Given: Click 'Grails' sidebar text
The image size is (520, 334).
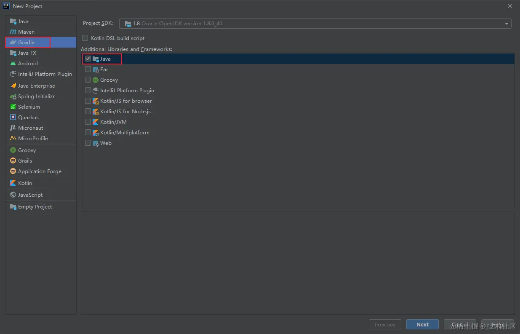Looking at the screenshot, I should (25, 161).
